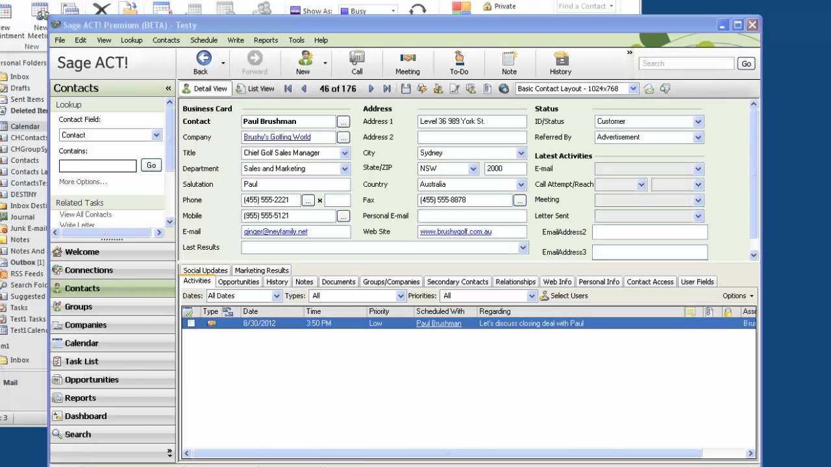Screen dimensions: 831x467
Task: Open Brushy's Golfing World company link
Action: [277, 137]
